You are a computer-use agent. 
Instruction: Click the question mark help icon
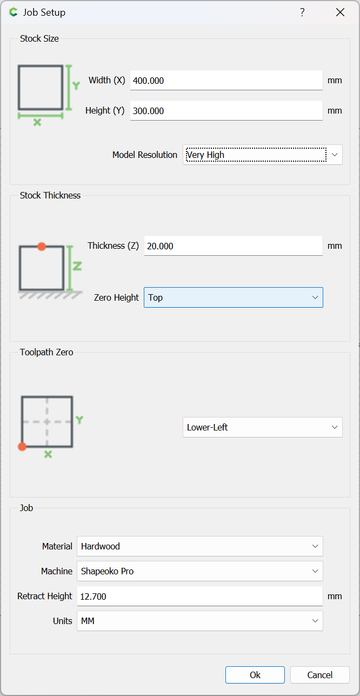[x=302, y=12]
